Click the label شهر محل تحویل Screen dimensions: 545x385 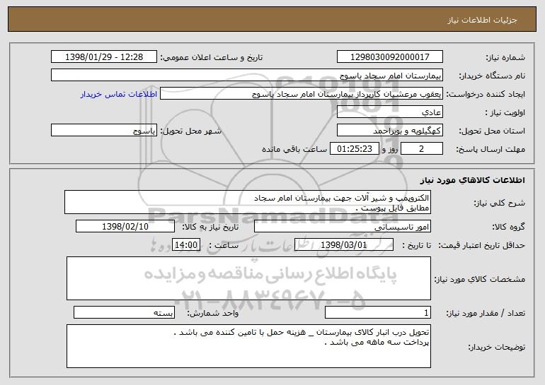pyautogui.click(x=190, y=131)
